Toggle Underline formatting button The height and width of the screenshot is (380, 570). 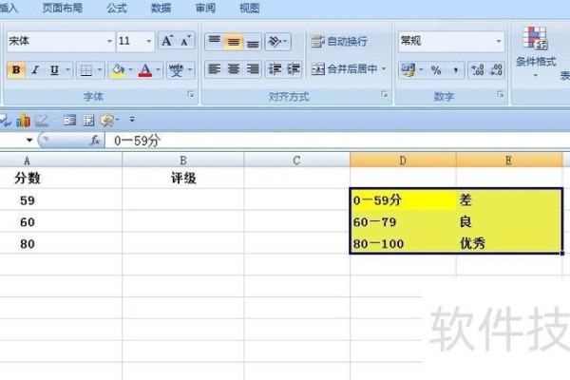(54, 69)
